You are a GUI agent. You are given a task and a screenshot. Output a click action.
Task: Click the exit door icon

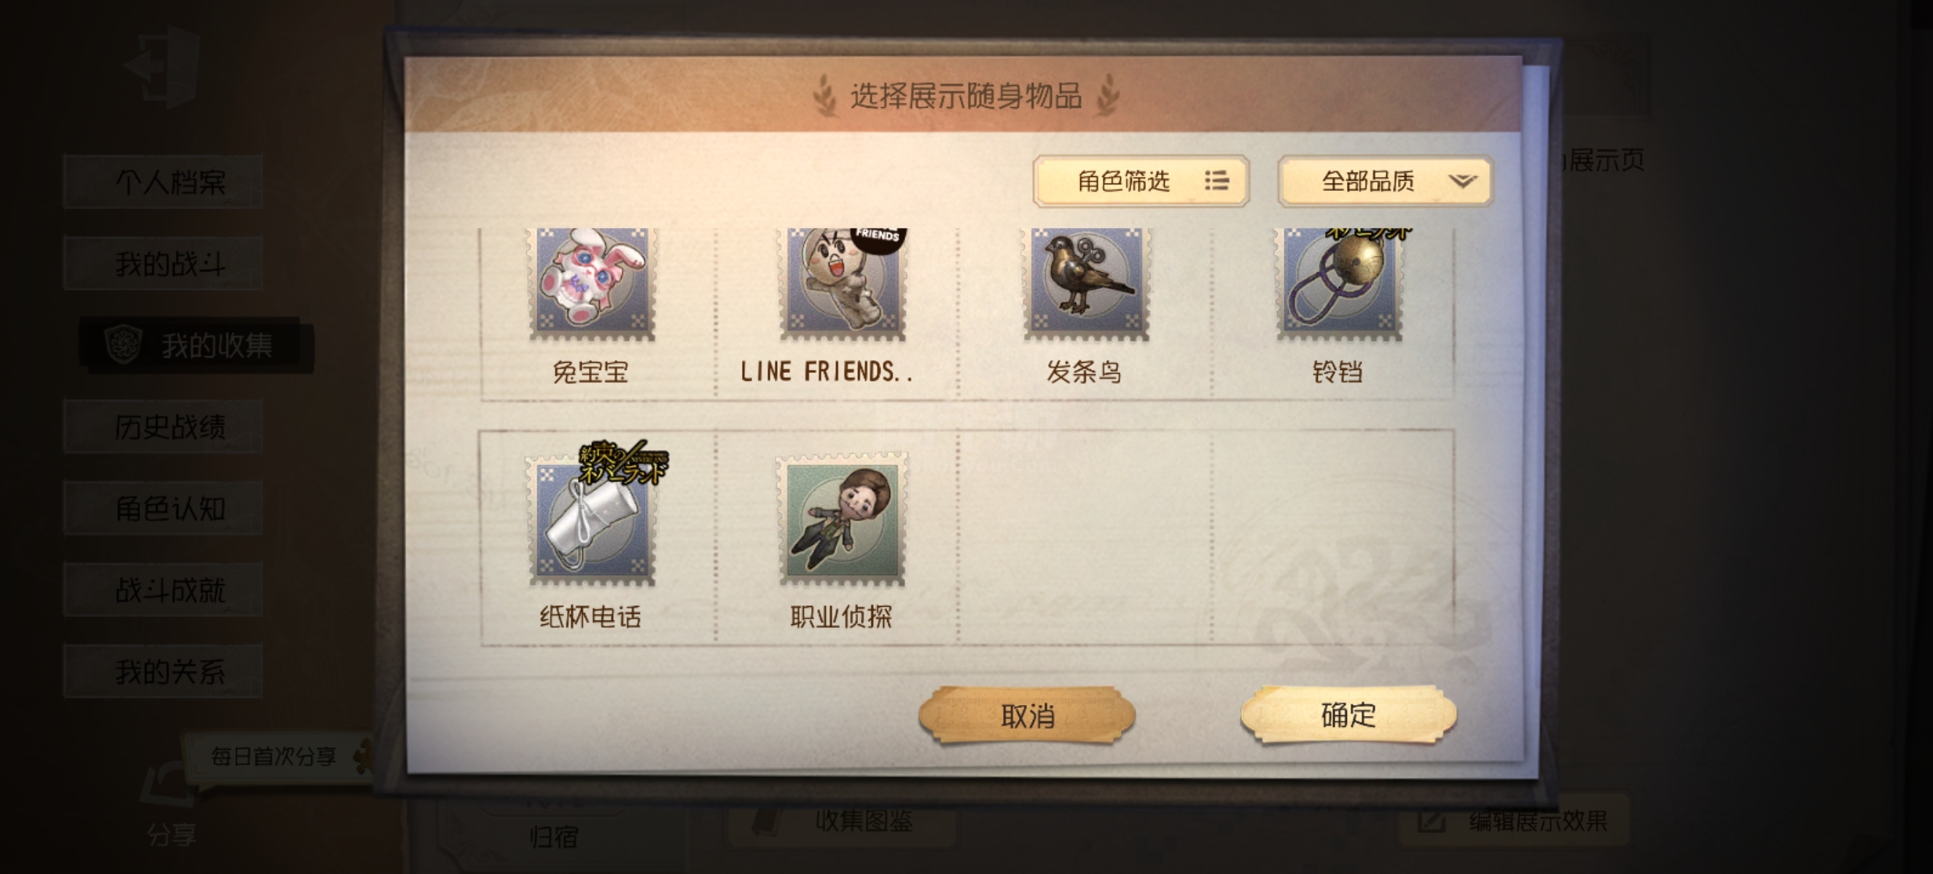click(162, 66)
